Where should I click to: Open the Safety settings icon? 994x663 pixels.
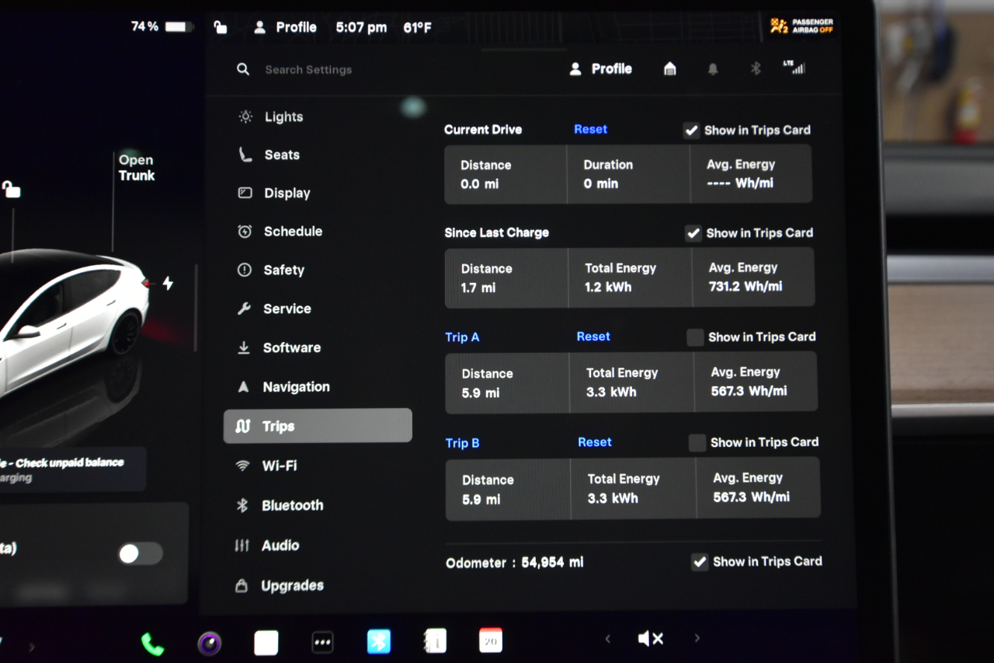(x=244, y=270)
